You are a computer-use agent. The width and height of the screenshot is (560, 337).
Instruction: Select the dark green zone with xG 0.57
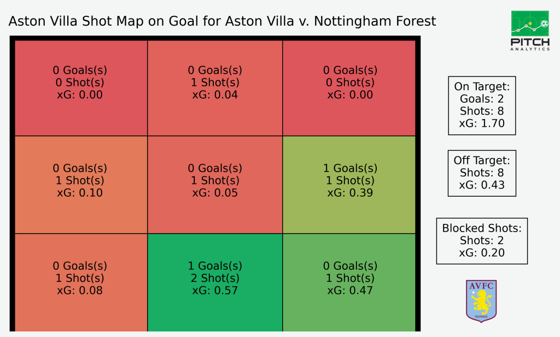pyautogui.click(x=215, y=282)
